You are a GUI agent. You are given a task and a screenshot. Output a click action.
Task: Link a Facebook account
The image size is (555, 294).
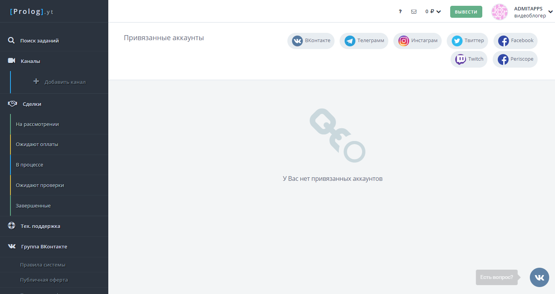click(515, 41)
